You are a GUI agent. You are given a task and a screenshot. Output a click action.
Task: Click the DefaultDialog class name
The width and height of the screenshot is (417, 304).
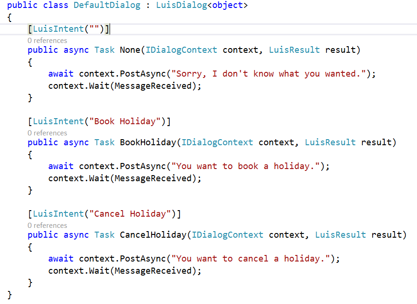coord(107,5)
